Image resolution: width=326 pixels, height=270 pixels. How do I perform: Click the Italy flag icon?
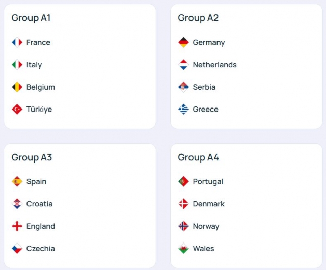pos(17,65)
